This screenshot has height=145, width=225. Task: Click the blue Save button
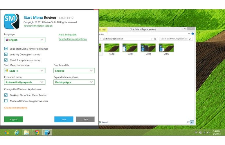point(64,119)
